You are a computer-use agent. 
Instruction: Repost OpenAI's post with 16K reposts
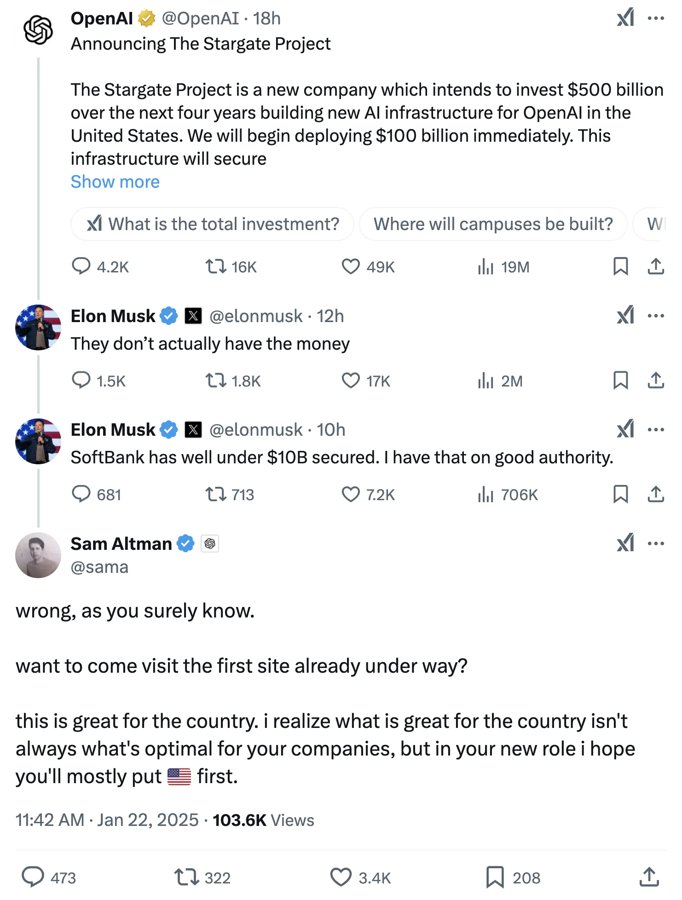tap(215, 266)
